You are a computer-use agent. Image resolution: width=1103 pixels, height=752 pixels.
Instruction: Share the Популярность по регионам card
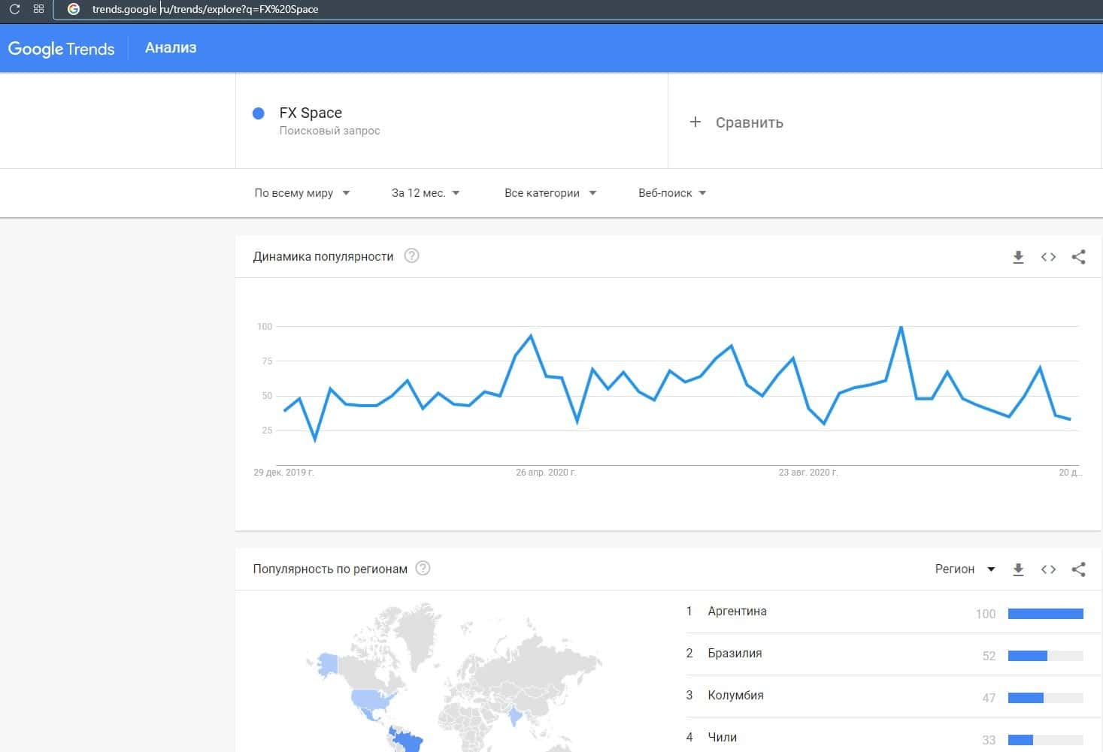tap(1078, 569)
